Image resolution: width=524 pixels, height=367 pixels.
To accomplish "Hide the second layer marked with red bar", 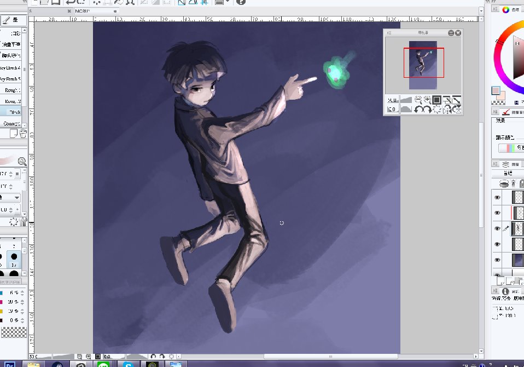I will pos(497,213).
